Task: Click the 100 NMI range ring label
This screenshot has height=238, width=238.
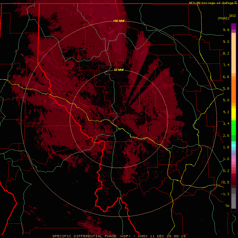Action: [x=119, y=21]
